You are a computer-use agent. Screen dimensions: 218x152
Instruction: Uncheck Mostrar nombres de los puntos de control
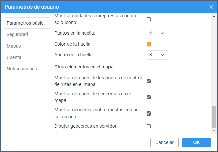click(x=149, y=81)
